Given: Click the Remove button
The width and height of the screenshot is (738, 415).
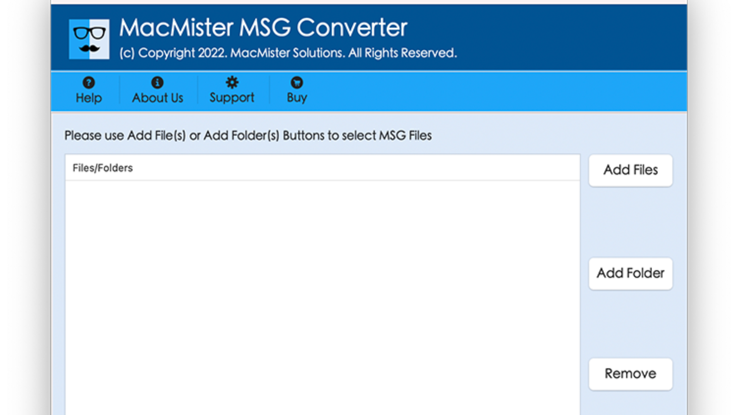Looking at the screenshot, I should 630,374.
